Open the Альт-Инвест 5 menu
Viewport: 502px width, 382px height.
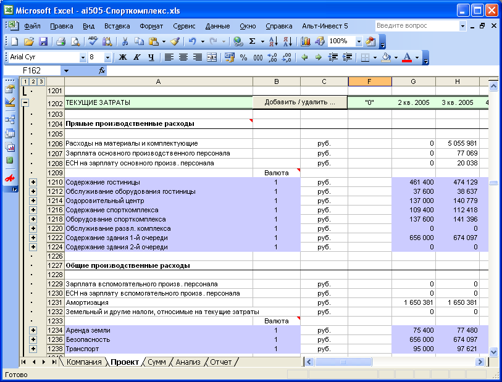[x=325, y=26]
